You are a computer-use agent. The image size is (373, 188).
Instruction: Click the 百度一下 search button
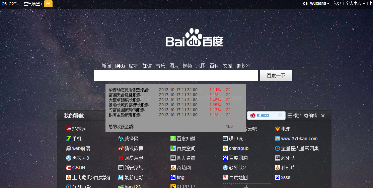pos(276,75)
